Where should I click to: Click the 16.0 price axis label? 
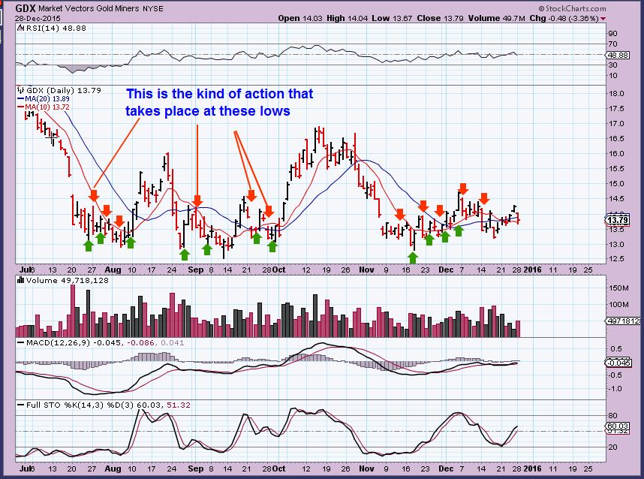(615, 154)
